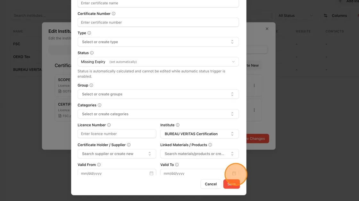The height and width of the screenshot is (201, 359).
Task: Click the Valid From info icon
Action: [x=99, y=164]
